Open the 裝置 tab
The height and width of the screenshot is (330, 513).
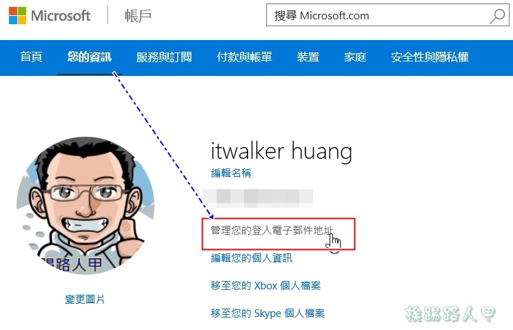(308, 57)
